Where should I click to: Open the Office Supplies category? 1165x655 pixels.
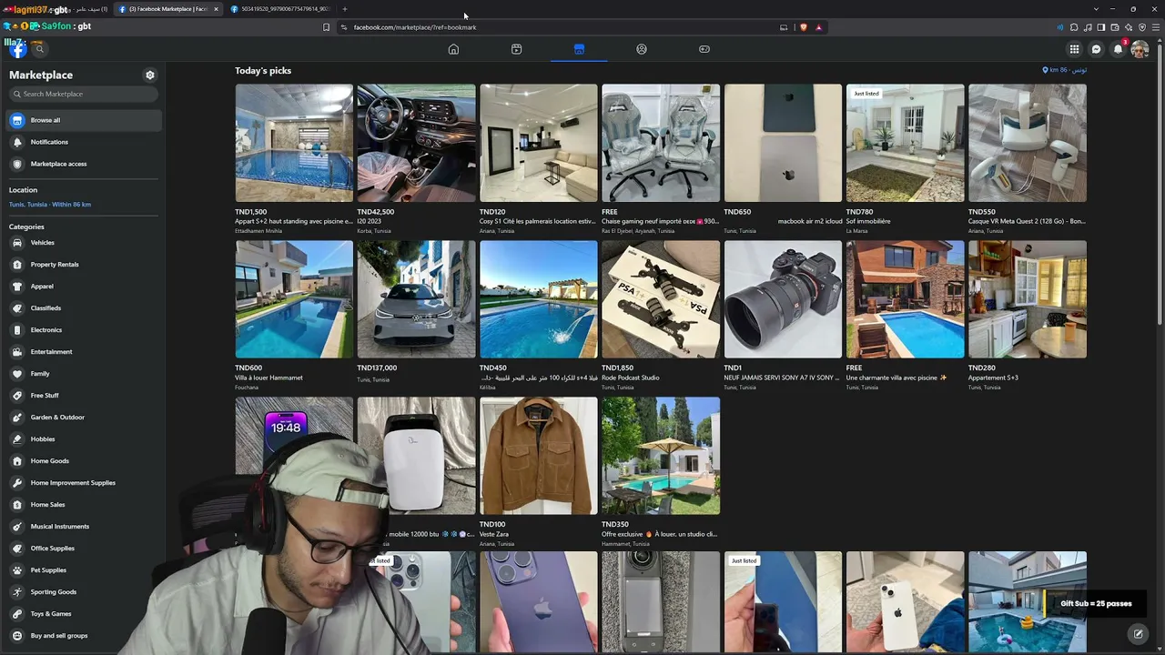coord(84,549)
